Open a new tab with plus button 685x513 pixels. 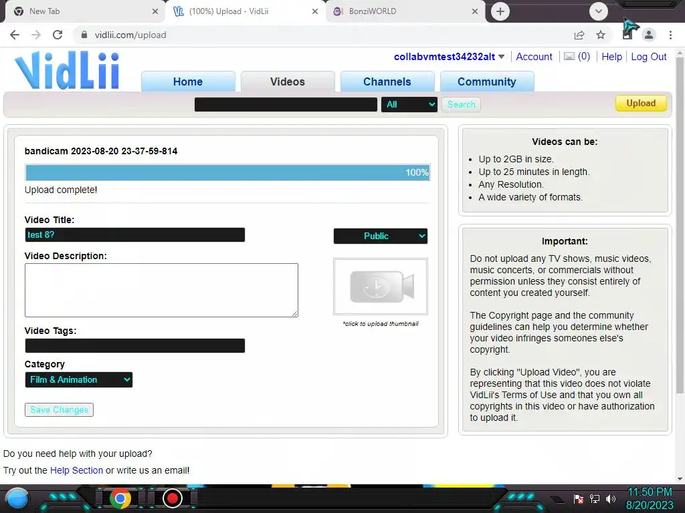[x=500, y=11]
